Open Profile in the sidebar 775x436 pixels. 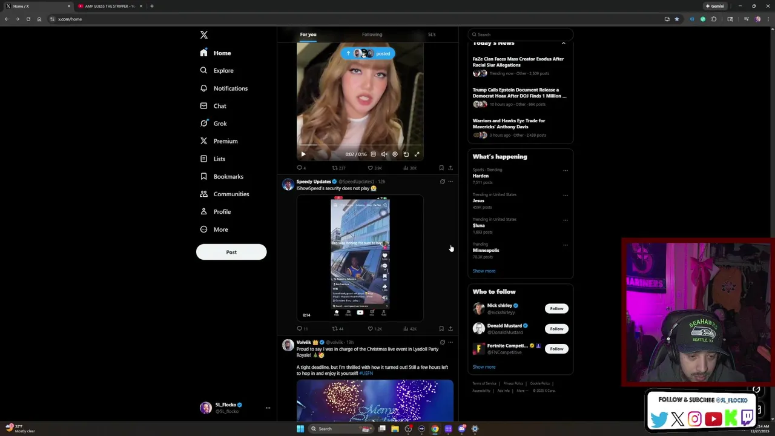[216, 211]
